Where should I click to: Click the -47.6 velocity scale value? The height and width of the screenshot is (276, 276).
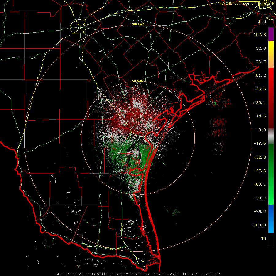(260, 171)
